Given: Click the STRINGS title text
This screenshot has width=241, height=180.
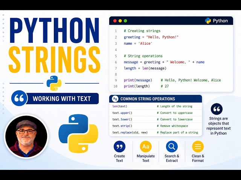Looking at the screenshot, I should click(x=54, y=60).
